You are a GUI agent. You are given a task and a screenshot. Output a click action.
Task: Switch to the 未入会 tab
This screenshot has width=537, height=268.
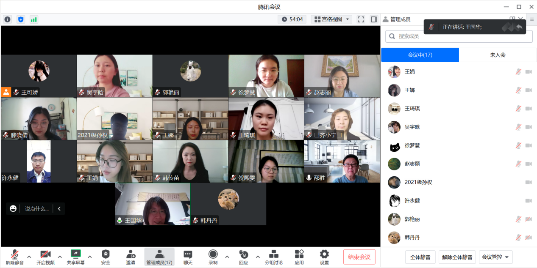point(498,55)
